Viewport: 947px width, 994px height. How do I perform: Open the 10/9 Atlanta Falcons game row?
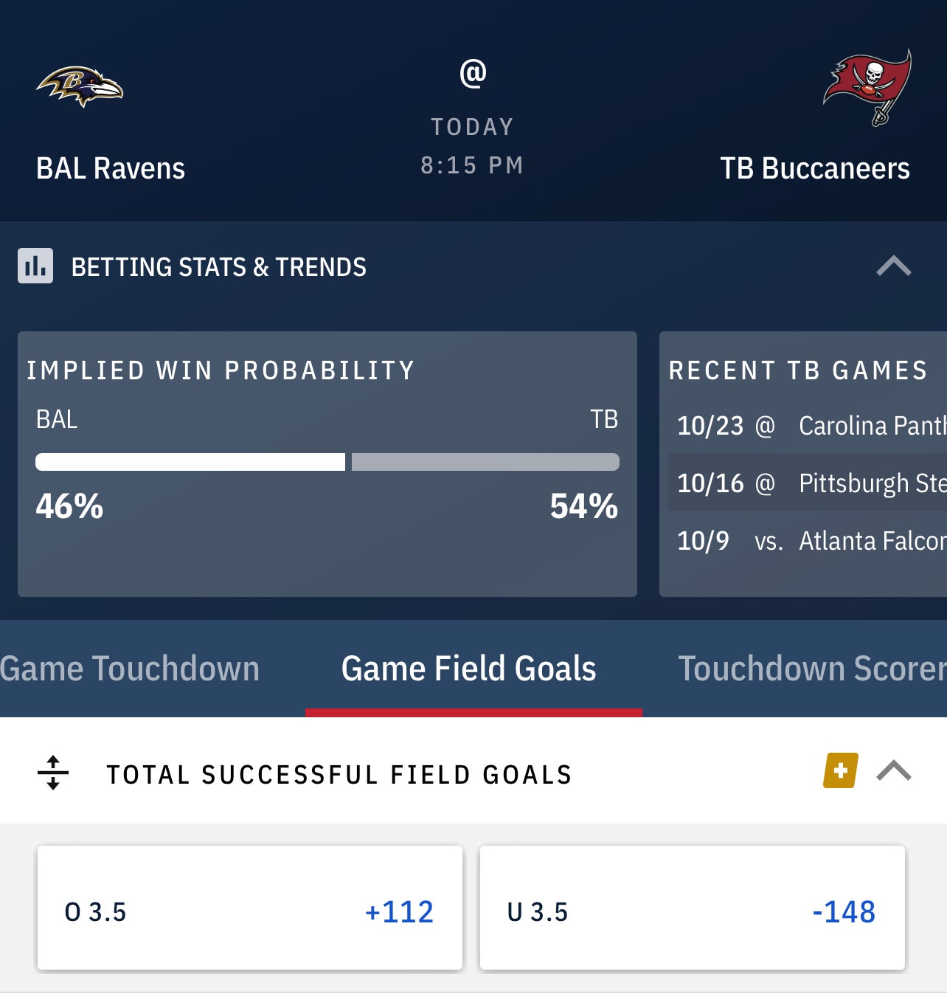tap(808, 541)
